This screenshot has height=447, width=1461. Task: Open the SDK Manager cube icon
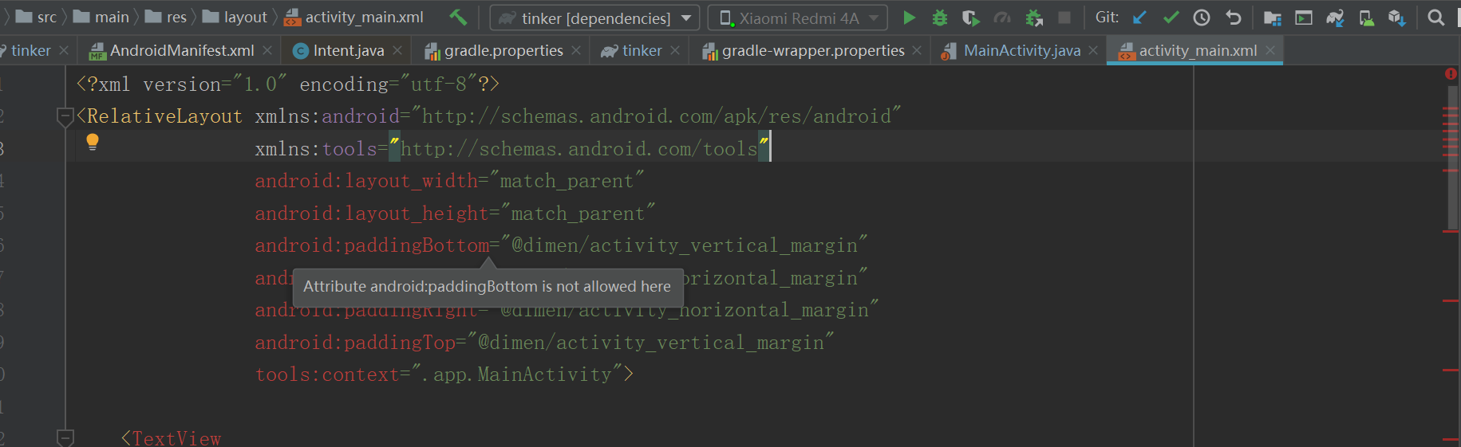pos(1397,18)
